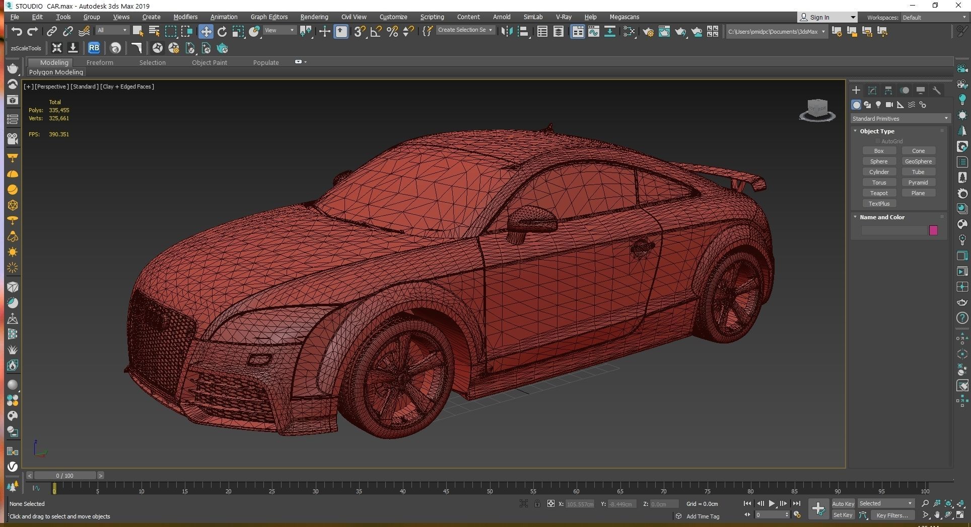Toggle Auto Key animation mode
The height and width of the screenshot is (527, 971).
pos(843,504)
